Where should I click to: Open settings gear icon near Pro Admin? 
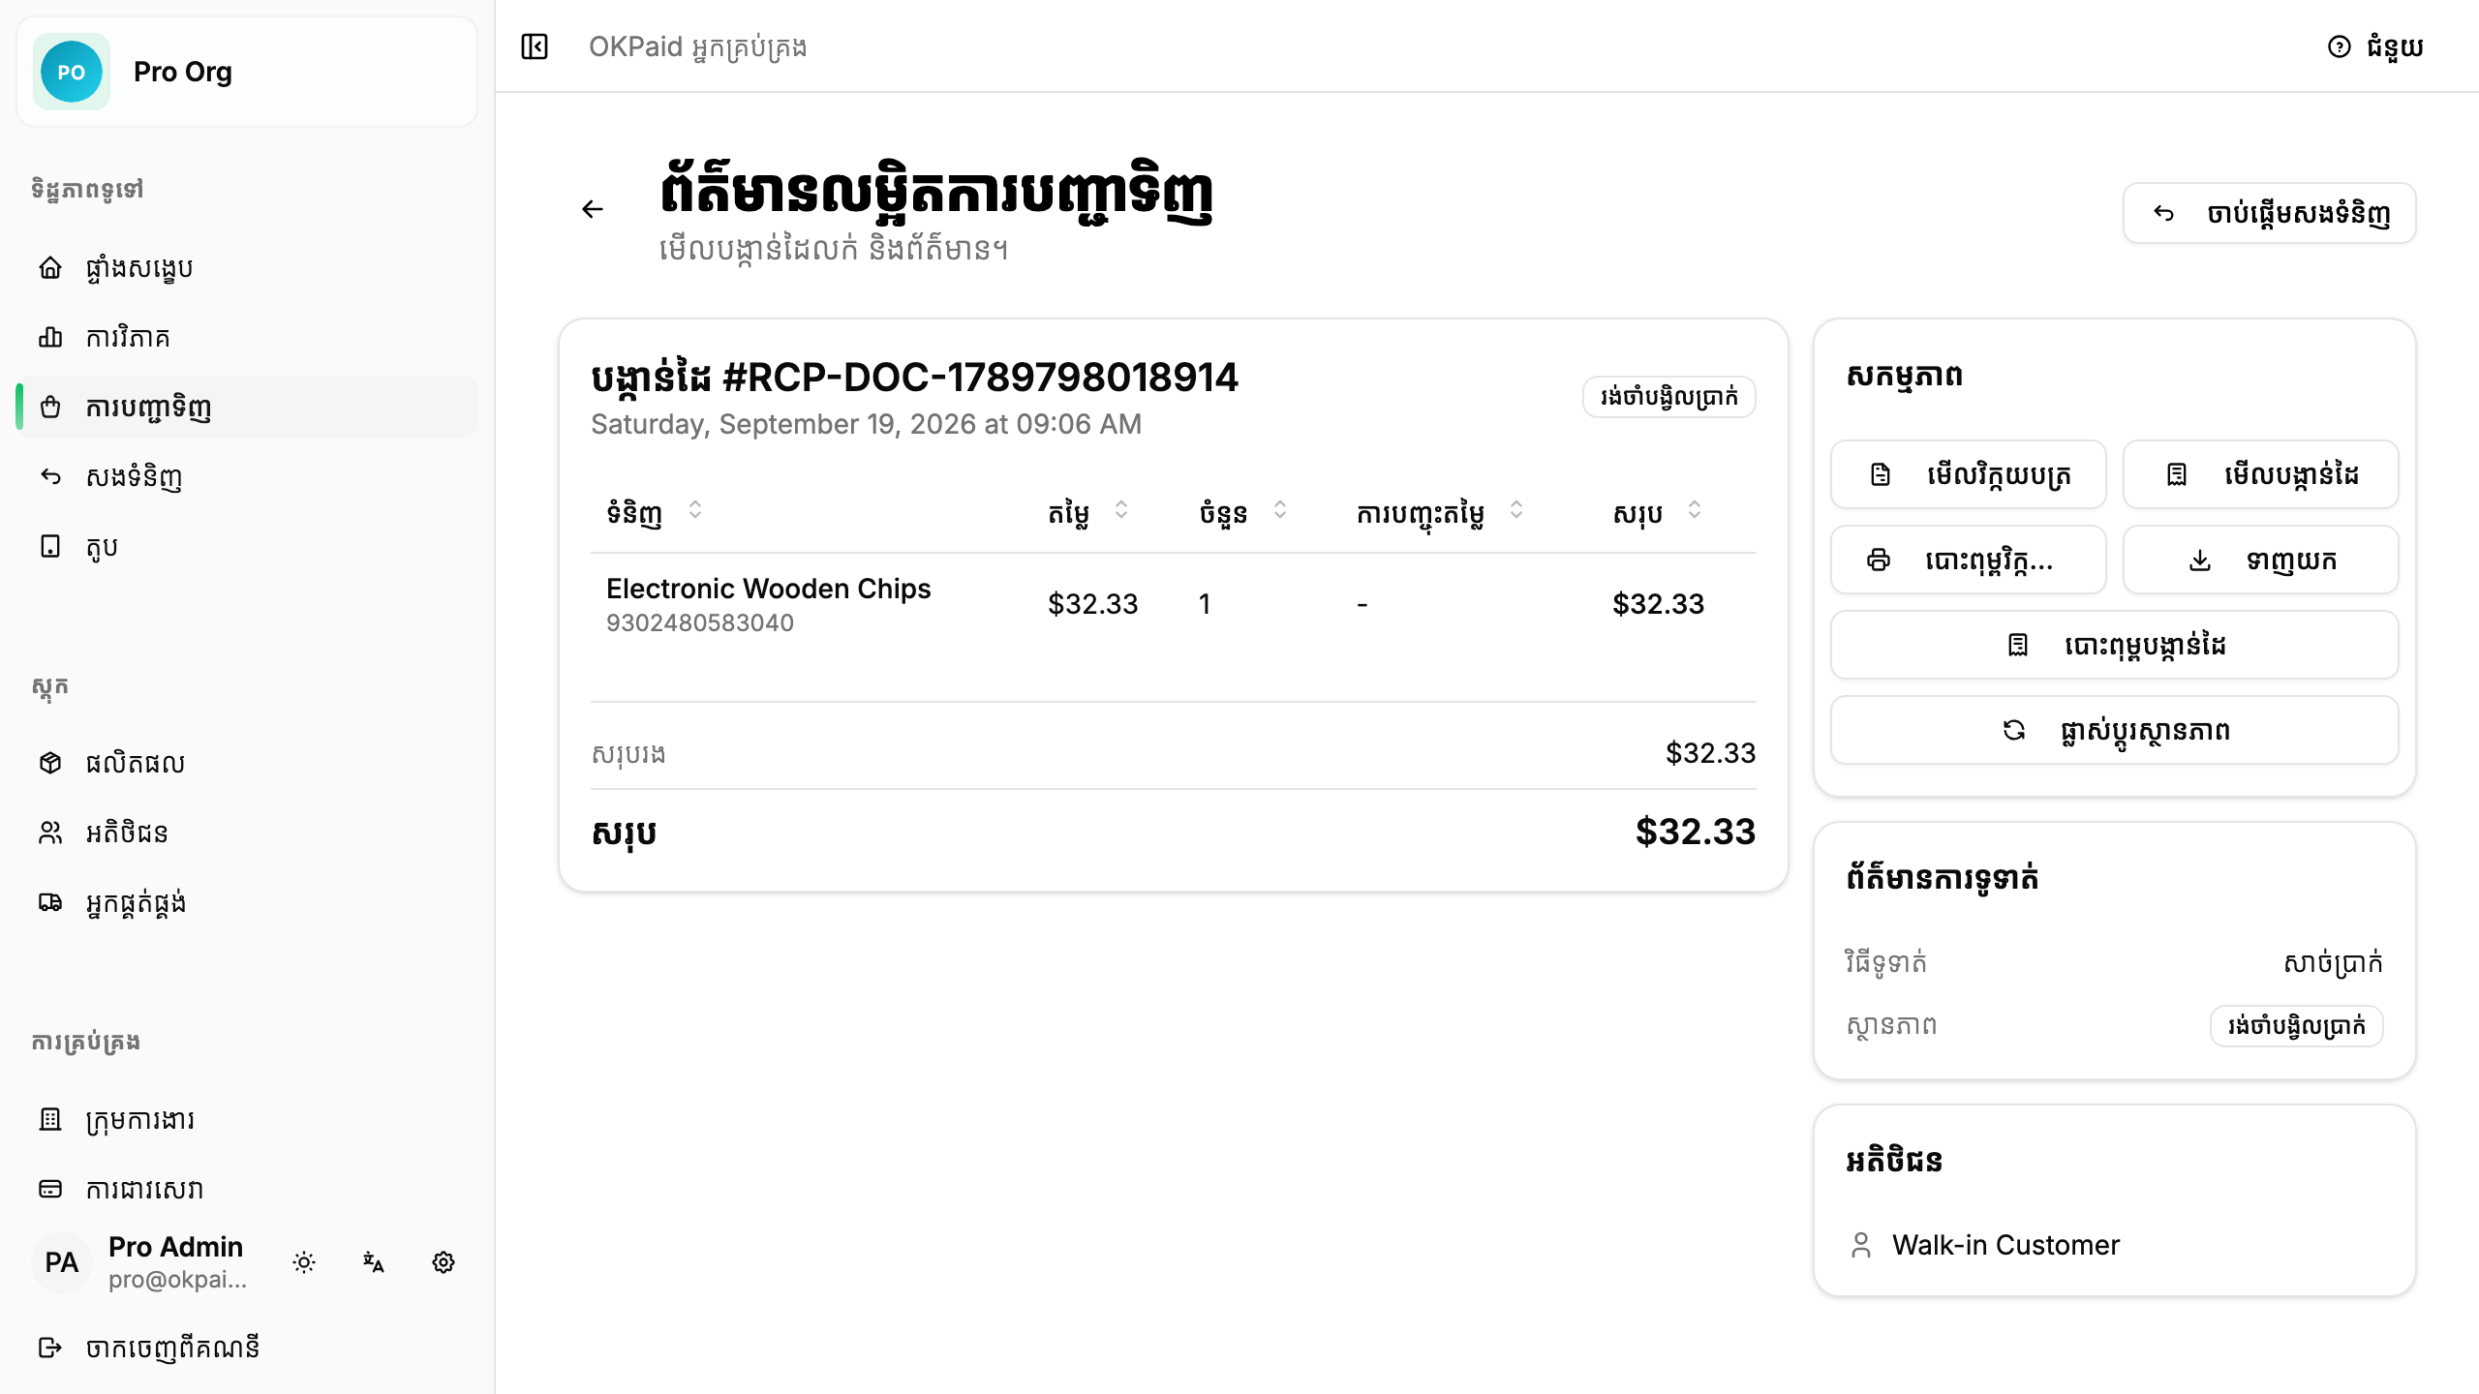point(444,1262)
